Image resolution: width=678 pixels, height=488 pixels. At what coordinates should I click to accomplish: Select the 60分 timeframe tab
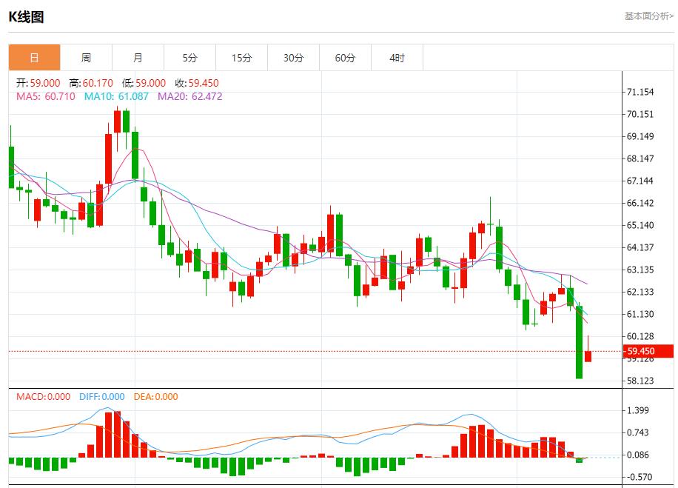[x=345, y=58]
